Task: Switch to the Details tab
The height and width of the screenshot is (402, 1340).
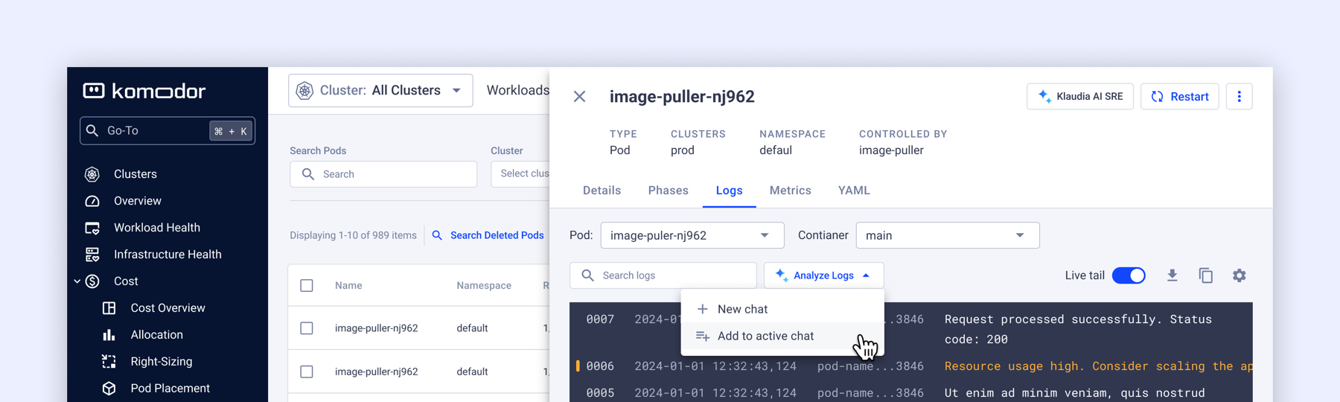Action: pyautogui.click(x=602, y=191)
